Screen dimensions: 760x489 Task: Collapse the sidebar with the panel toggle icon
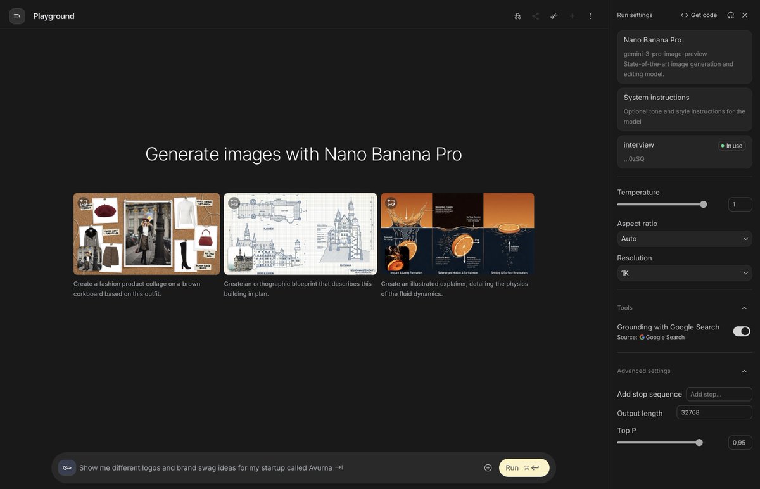point(16,16)
